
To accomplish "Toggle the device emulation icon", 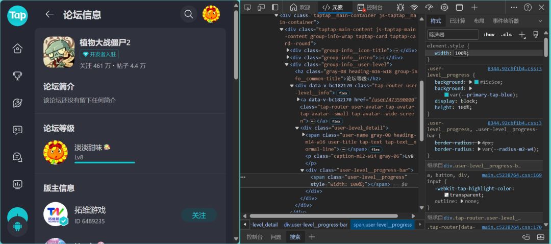I will tap(261, 7).
